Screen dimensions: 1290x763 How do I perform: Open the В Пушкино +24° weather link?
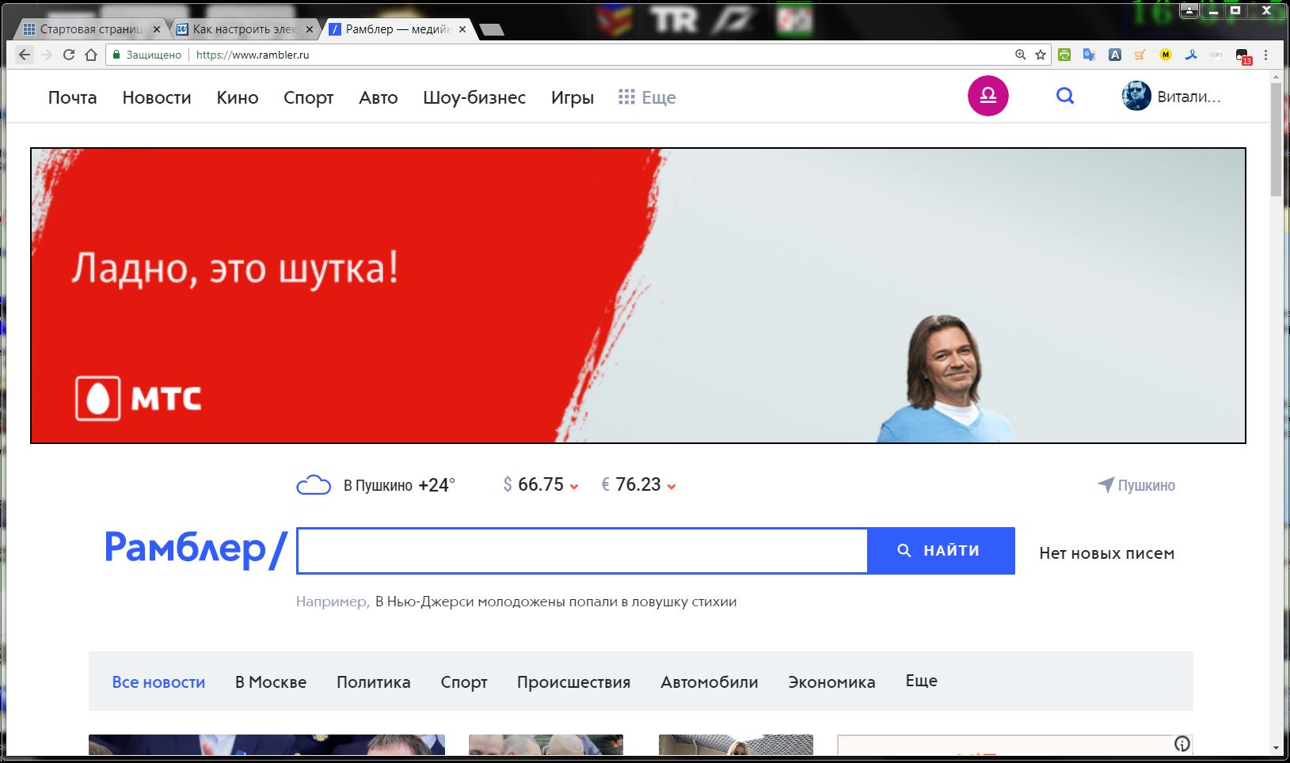pyautogui.click(x=399, y=485)
